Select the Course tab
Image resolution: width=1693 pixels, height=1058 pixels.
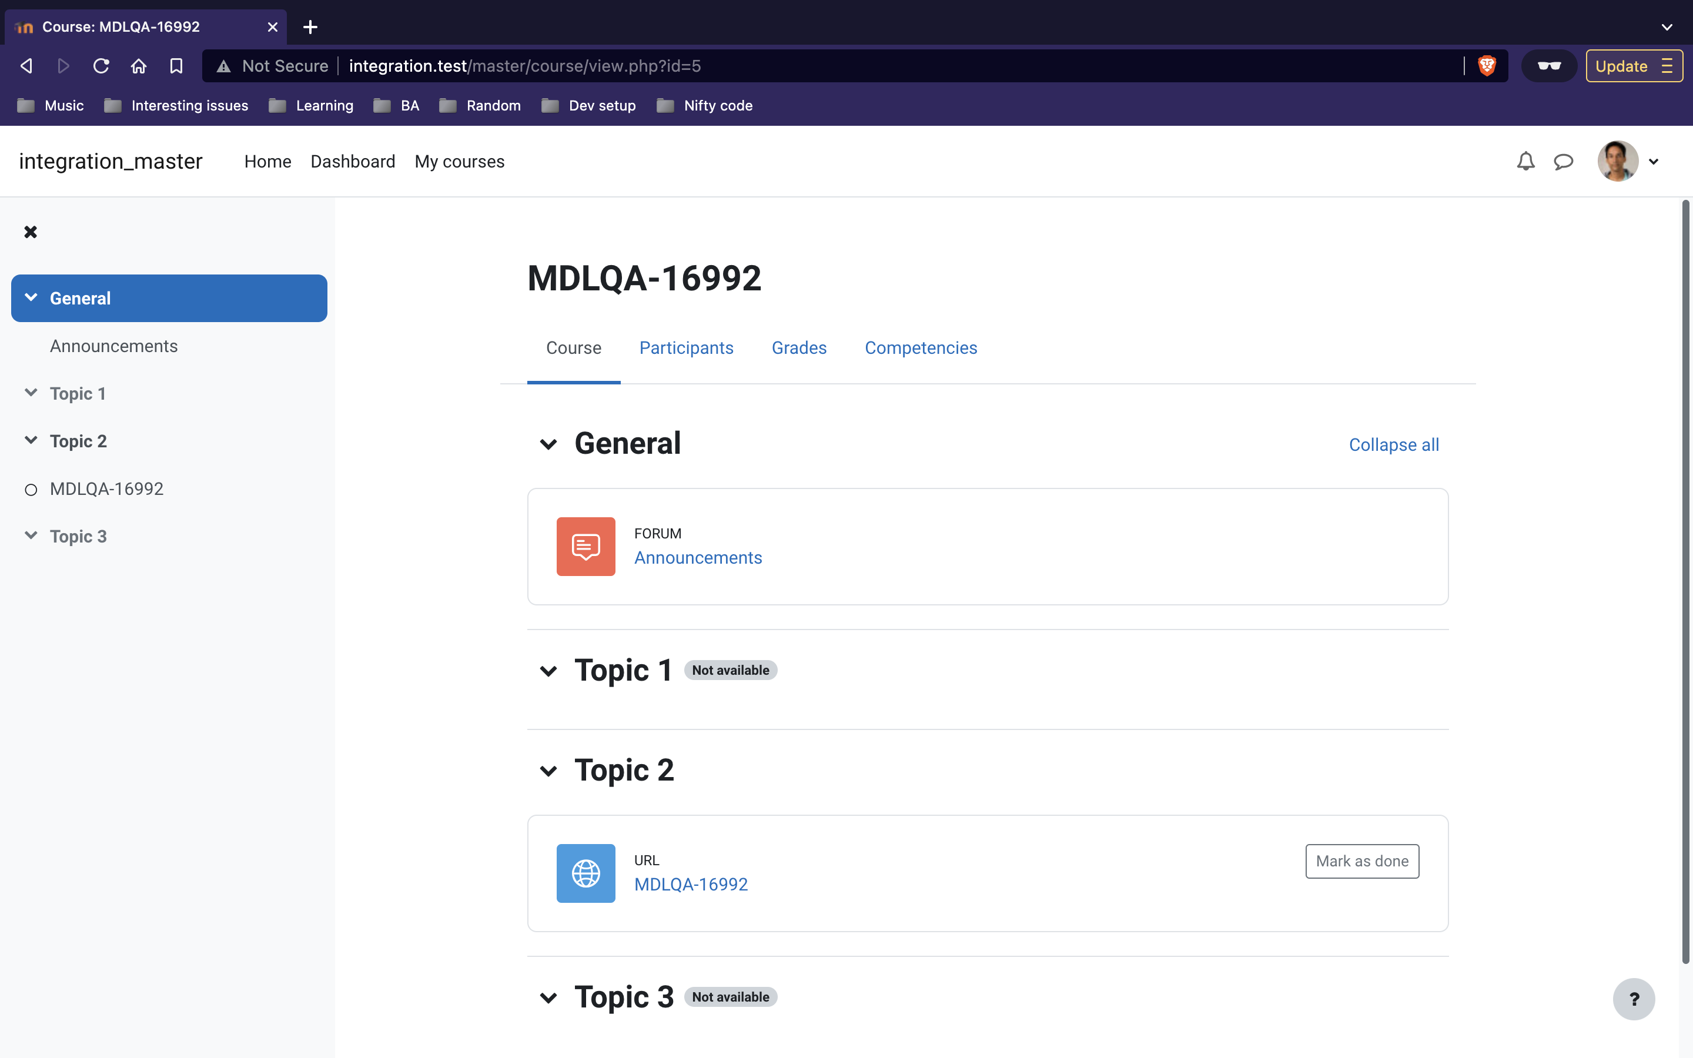pyautogui.click(x=574, y=348)
